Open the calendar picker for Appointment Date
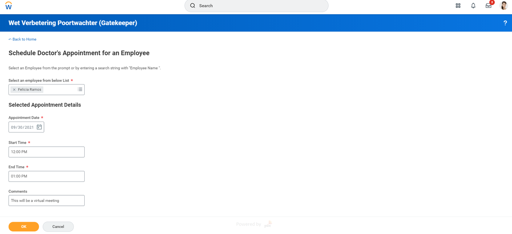This screenshot has width=512, height=234. pyautogui.click(x=40, y=127)
